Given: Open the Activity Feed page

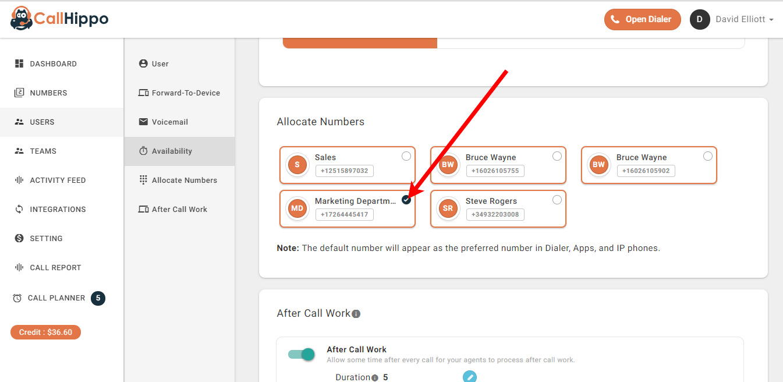Looking at the screenshot, I should tap(62, 180).
